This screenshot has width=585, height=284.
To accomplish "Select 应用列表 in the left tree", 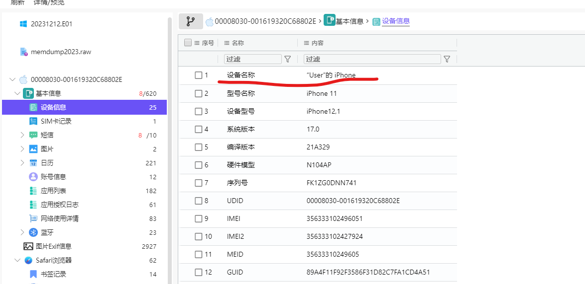I will pyautogui.click(x=53, y=191).
